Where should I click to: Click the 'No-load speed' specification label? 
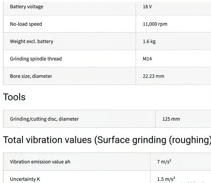[26, 24]
